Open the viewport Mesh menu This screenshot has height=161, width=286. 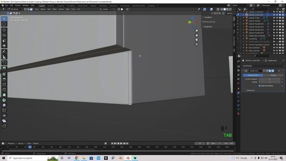pos(55,9)
